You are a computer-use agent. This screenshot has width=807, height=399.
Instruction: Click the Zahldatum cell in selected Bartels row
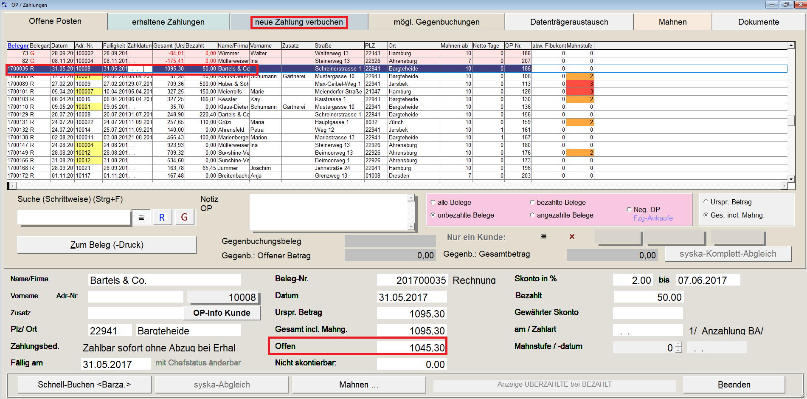click(140, 69)
